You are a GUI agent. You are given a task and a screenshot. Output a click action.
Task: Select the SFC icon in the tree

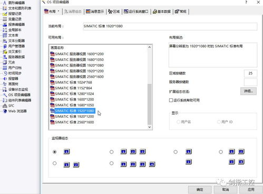5,106
